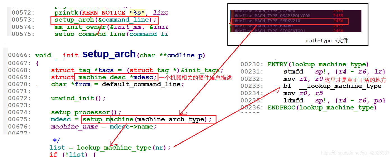
Task: Click the *mdesc; declaration on line 00669
Action: point(143,77)
